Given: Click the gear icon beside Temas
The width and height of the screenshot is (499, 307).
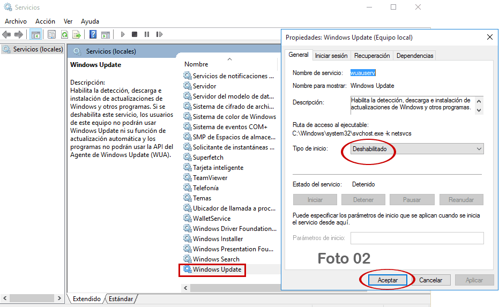Looking at the screenshot, I should pos(187,198).
